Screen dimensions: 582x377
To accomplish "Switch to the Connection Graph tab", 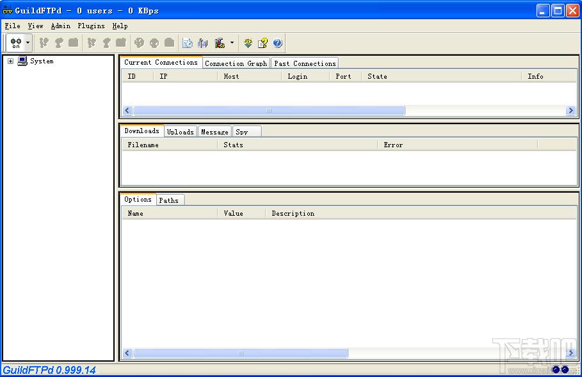I will pyautogui.click(x=236, y=63).
